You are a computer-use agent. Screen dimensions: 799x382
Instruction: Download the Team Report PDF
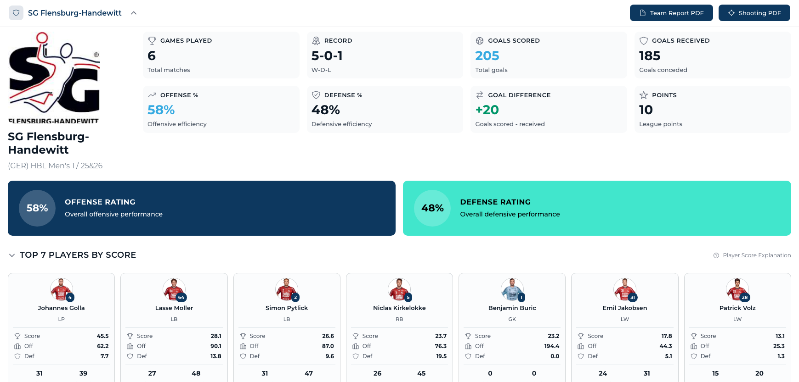(671, 13)
